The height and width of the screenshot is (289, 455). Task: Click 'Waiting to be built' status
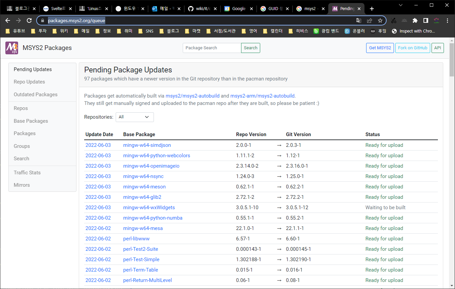(x=385, y=208)
